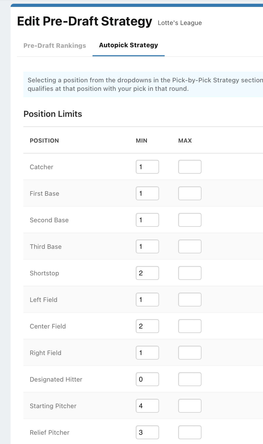The width and height of the screenshot is (263, 444).
Task: Click the Center Field MAX input
Action: 190,326
